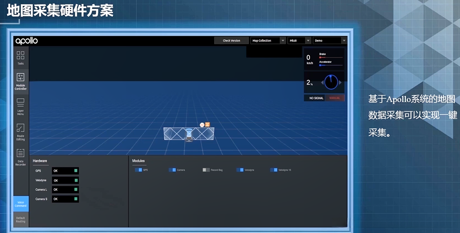Click the Brake level slider
The width and height of the screenshot is (460, 233).
(331, 58)
